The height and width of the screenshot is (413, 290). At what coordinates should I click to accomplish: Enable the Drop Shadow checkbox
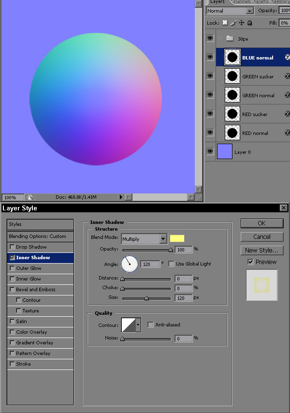(x=12, y=247)
